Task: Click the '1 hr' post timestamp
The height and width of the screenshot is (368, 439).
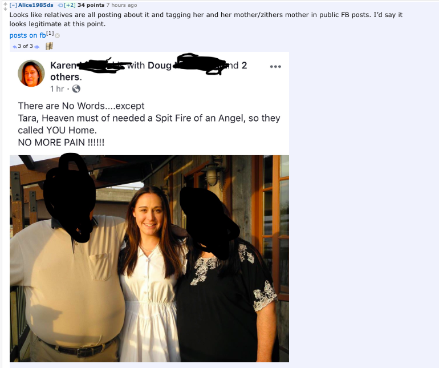Action: tap(57, 89)
